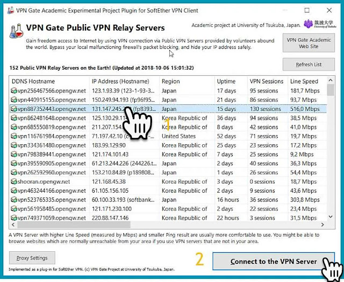The height and width of the screenshot is (282, 344).
Task: Click IP address 61.105.156.105
Action: click(110, 191)
